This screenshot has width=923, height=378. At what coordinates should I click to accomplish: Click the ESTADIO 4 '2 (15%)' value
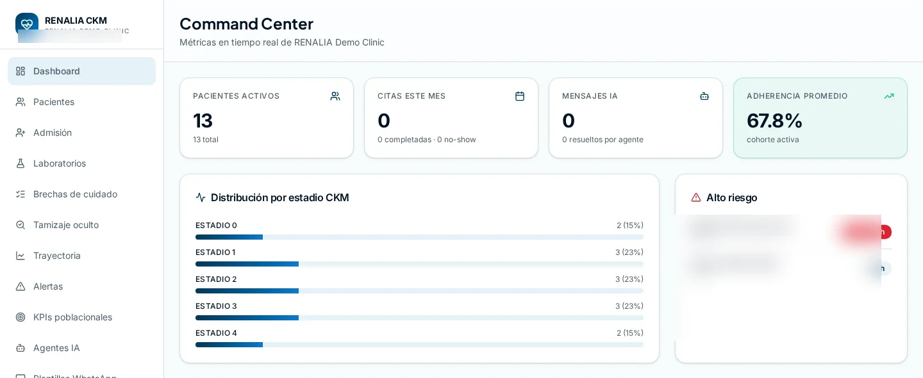coord(630,333)
